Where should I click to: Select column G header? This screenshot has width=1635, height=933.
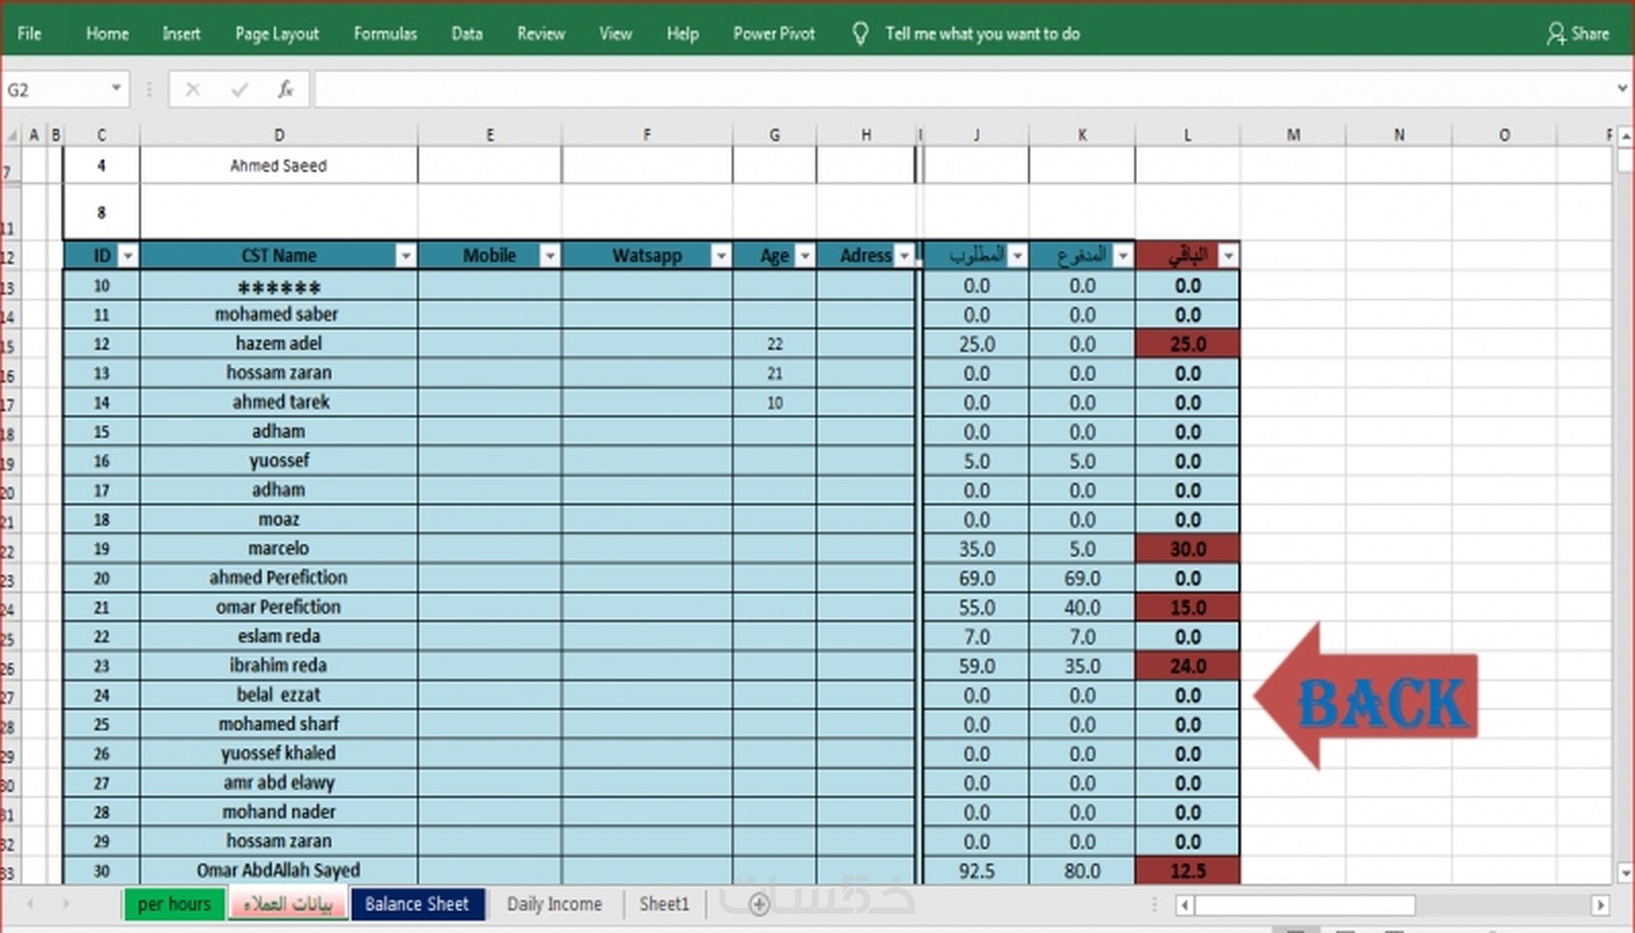pyautogui.click(x=774, y=135)
